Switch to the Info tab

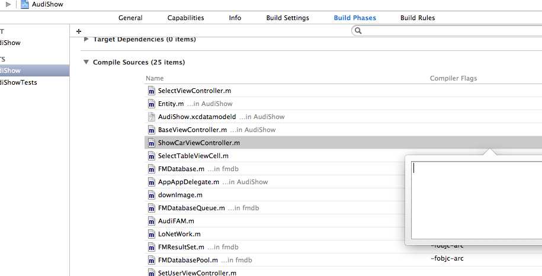[x=235, y=18]
